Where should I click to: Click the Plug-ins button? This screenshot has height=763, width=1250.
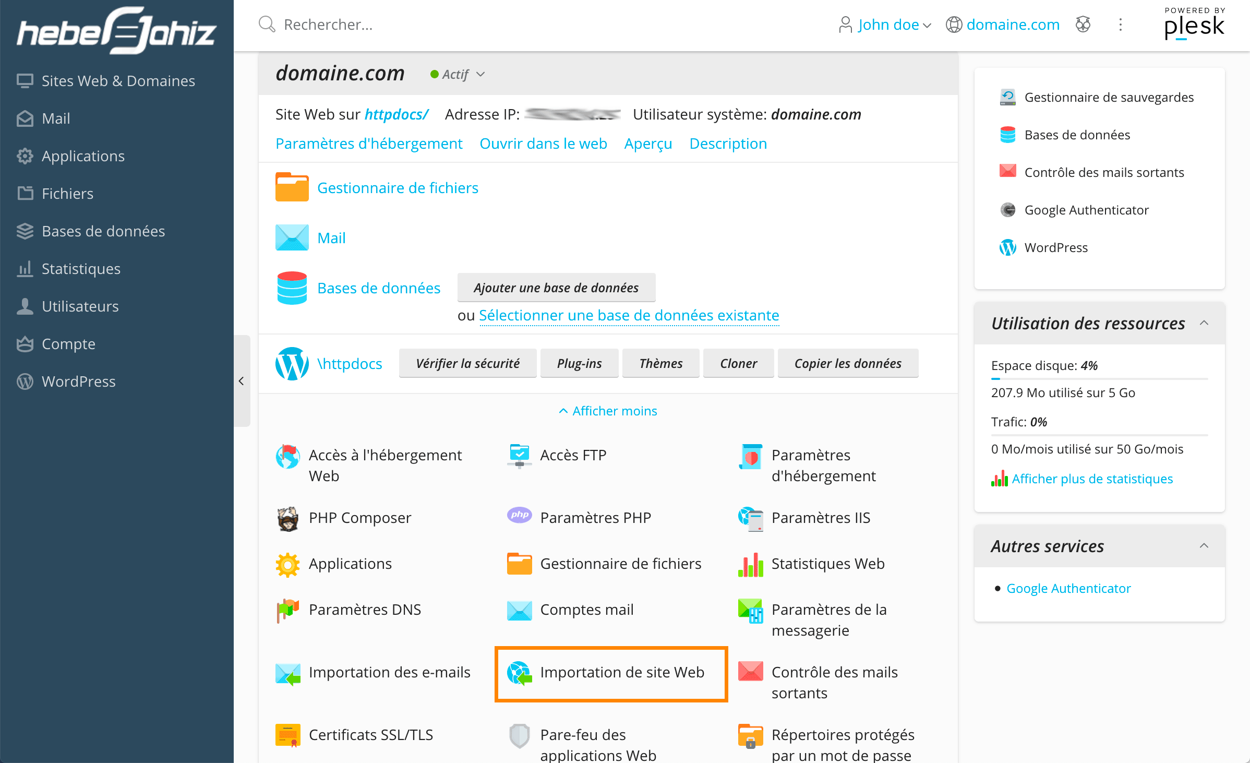pos(579,363)
